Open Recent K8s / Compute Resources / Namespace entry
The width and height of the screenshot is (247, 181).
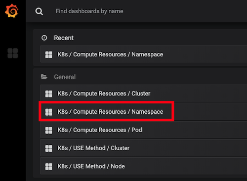click(x=144, y=54)
